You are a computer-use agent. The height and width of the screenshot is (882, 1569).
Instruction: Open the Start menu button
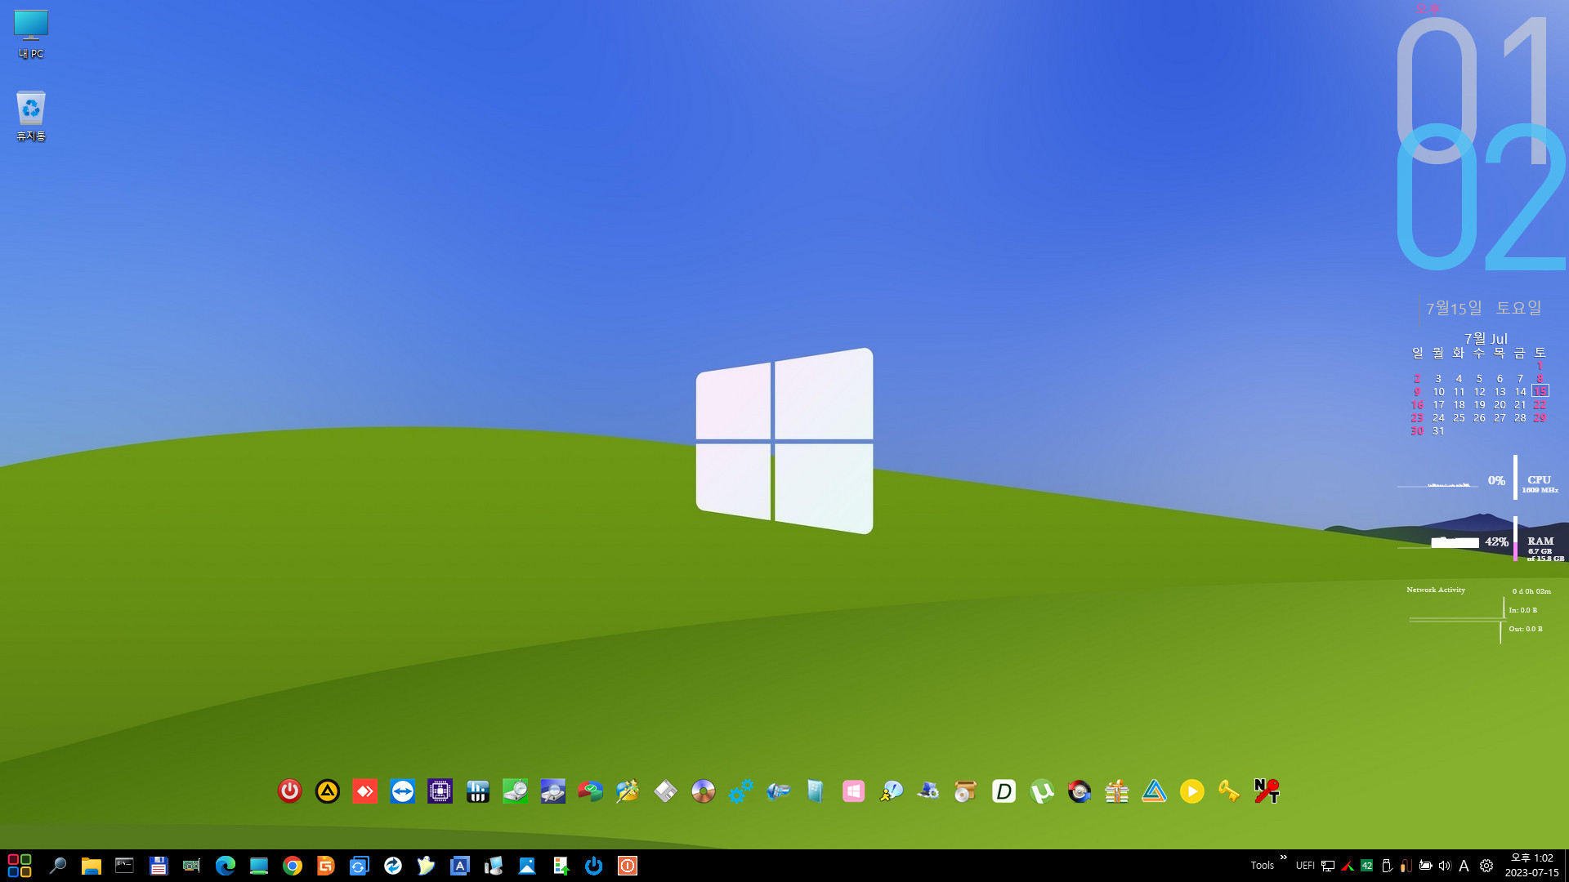tap(20, 866)
